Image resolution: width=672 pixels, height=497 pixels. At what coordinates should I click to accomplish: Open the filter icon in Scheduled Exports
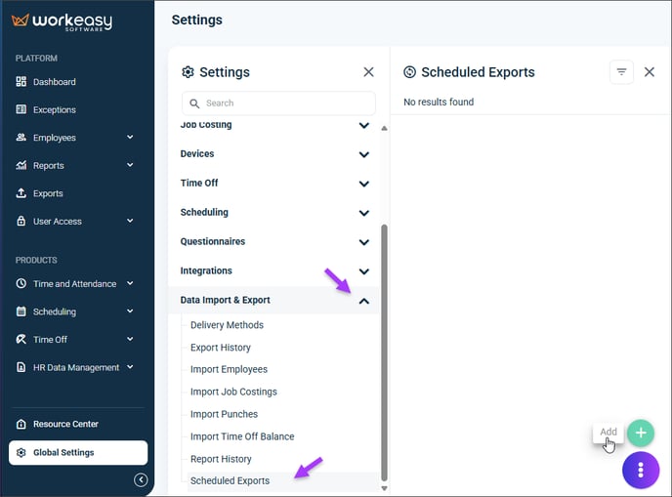click(x=621, y=72)
